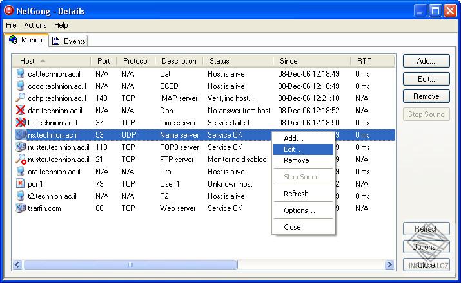Select Refresh in the context menu
Image resolution: width=461 pixels, height=283 pixels.
pyautogui.click(x=296, y=194)
